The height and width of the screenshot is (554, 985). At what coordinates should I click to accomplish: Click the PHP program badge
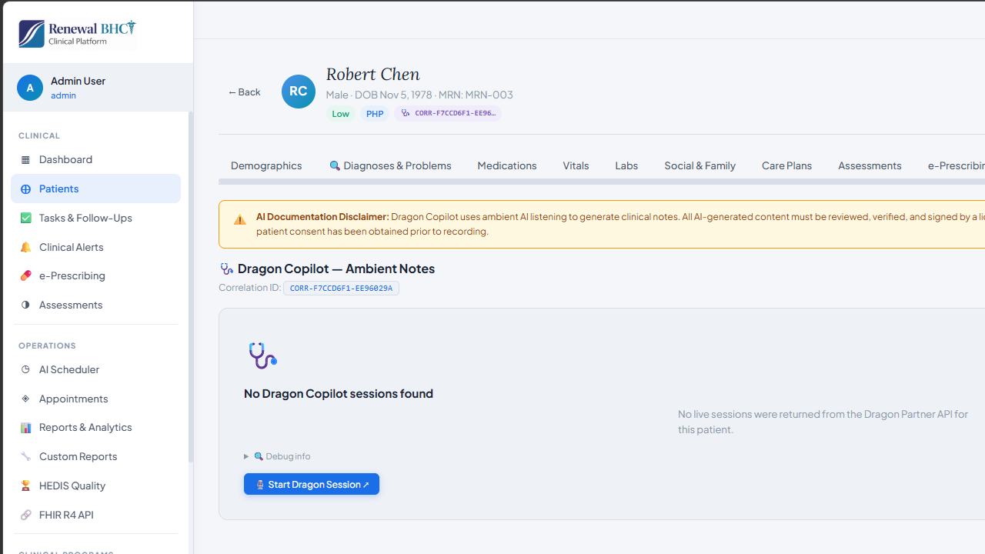[x=375, y=114]
